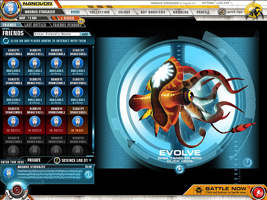267x200 pixels.
Task: Click the Log Out link
Action: tap(224, 3)
